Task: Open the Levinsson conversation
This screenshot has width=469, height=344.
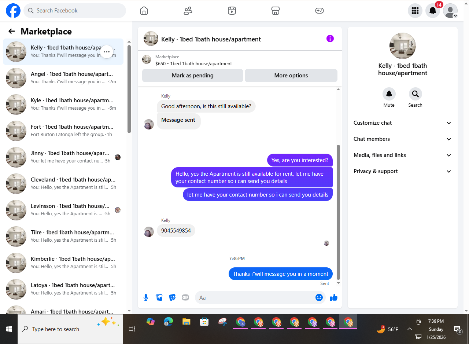Action: pyautogui.click(x=63, y=210)
